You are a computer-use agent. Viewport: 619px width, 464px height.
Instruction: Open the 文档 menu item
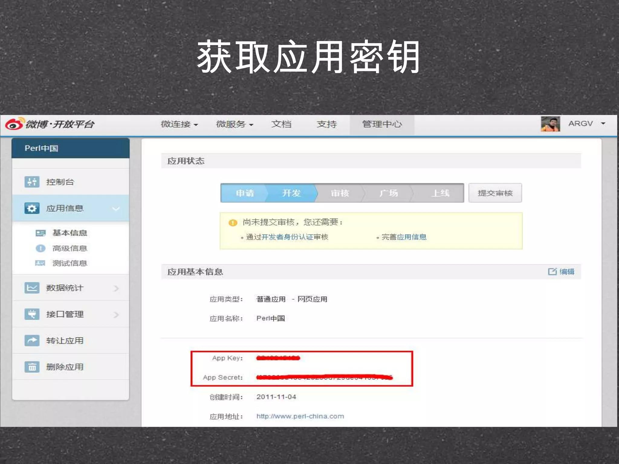click(281, 124)
